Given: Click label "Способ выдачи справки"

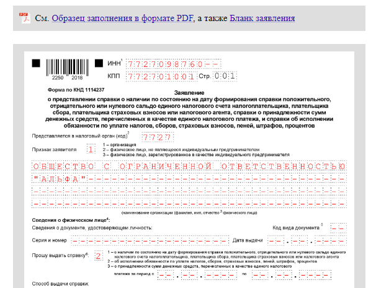Looking at the screenshot, I should 60,284.
